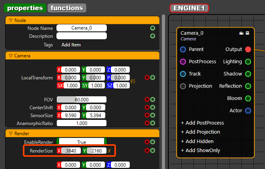Click the blue Parent input pin
The image size is (265, 169).
click(x=183, y=50)
